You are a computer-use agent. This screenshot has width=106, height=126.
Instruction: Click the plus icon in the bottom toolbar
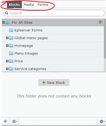pos(5,121)
